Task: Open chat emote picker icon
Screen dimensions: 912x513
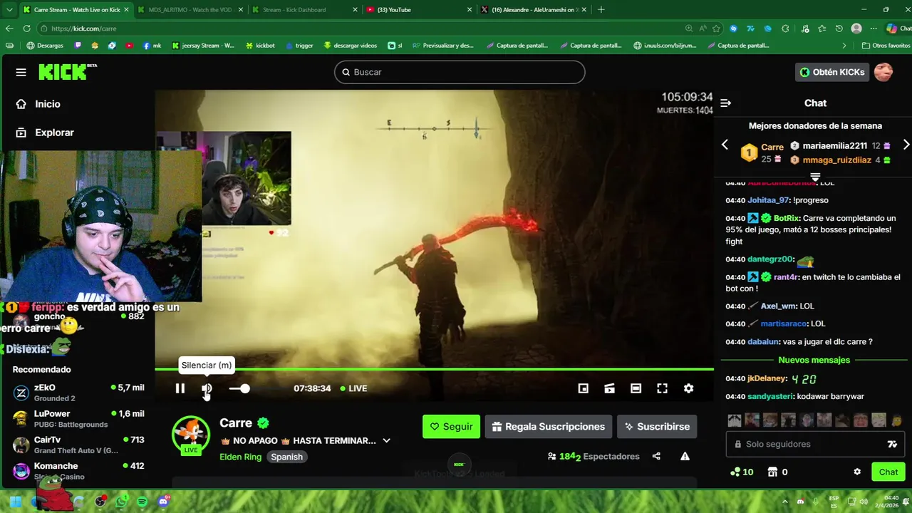Action: pos(892,444)
